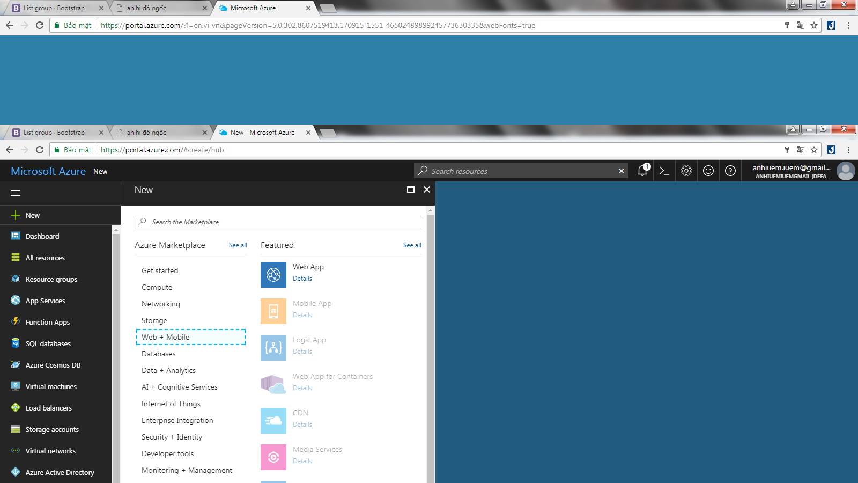Open Details under Web App
This screenshot has width=858, height=483.
pos(302,279)
